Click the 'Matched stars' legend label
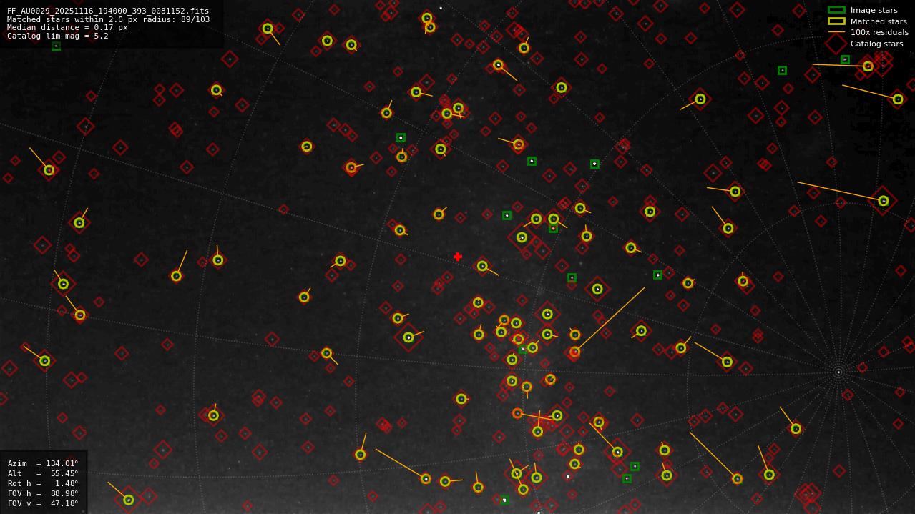 tap(879, 21)
